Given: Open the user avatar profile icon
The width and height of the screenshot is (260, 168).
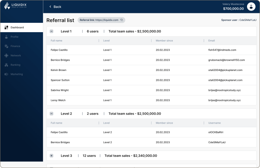Looking at the screenshot, I should [251, 7].
